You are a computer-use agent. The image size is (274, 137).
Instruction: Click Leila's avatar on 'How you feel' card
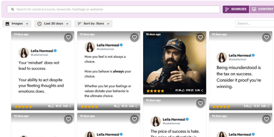coord(90,47)
